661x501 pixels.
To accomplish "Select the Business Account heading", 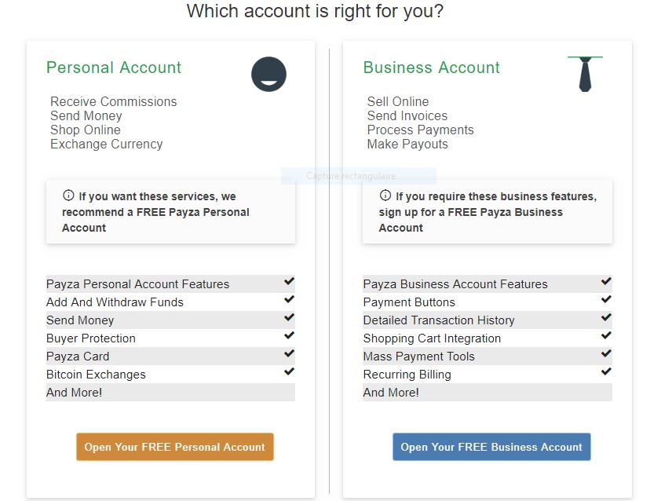I will click(x=431, y=68).
